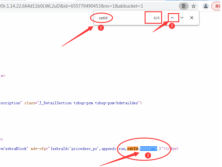The width and height of the screenshot is (222, 167).
Task: Click the red update button at far right
Action: (x=216, y=6)
